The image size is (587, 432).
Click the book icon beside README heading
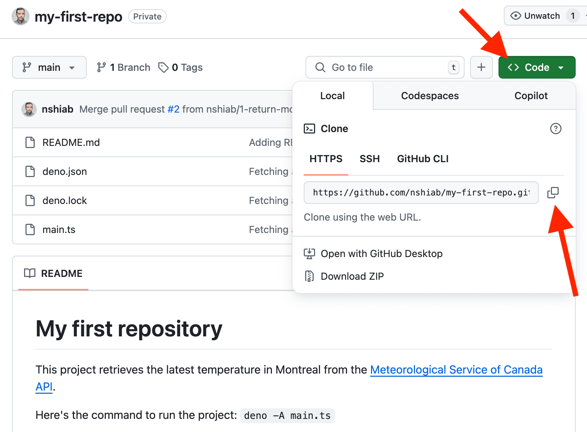pyautogui.click(x=30, y=273)
